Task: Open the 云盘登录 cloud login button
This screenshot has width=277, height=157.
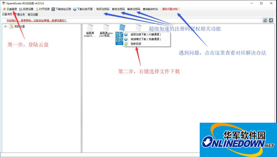Action: [x=10, y=9]
